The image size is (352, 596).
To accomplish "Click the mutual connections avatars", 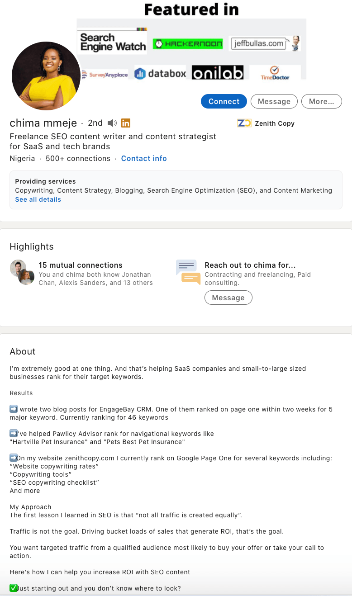I will pos(22,272).
